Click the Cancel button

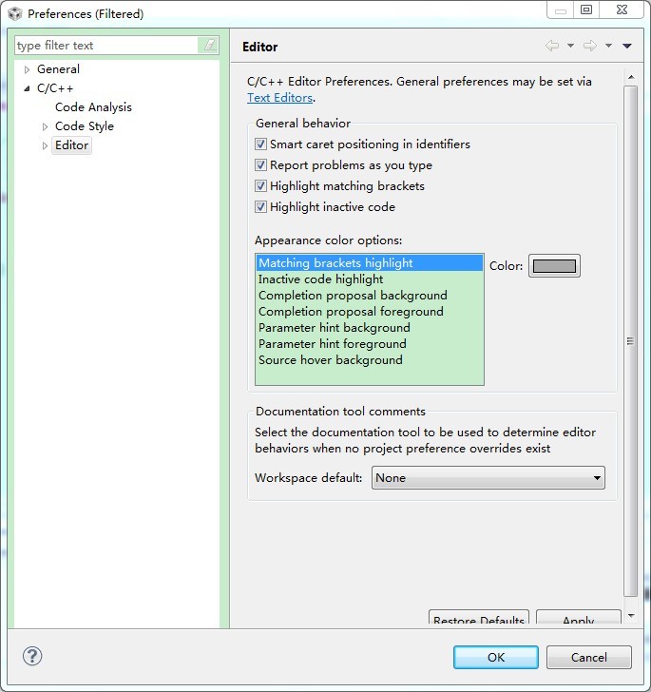click(x=589, y=657)
